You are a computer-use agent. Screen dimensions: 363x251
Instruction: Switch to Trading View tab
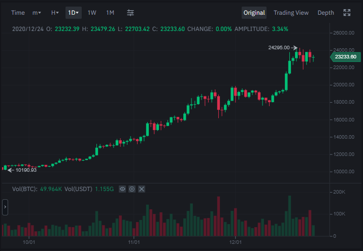291,13
